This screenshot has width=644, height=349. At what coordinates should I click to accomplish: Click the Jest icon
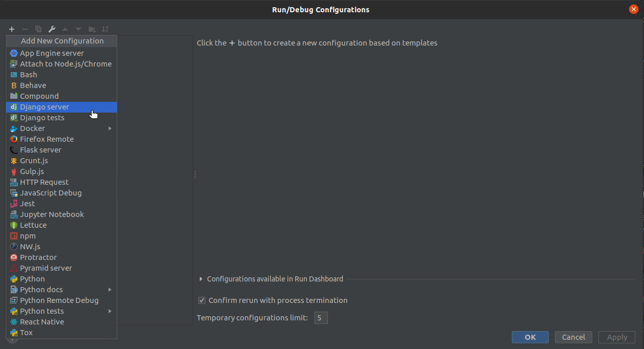click(x=14, y=204)
